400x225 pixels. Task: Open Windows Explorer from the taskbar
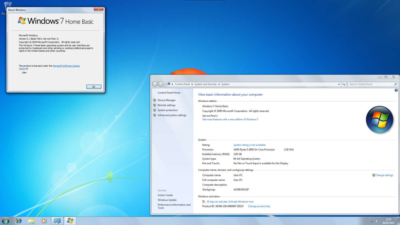pos(31,221)
